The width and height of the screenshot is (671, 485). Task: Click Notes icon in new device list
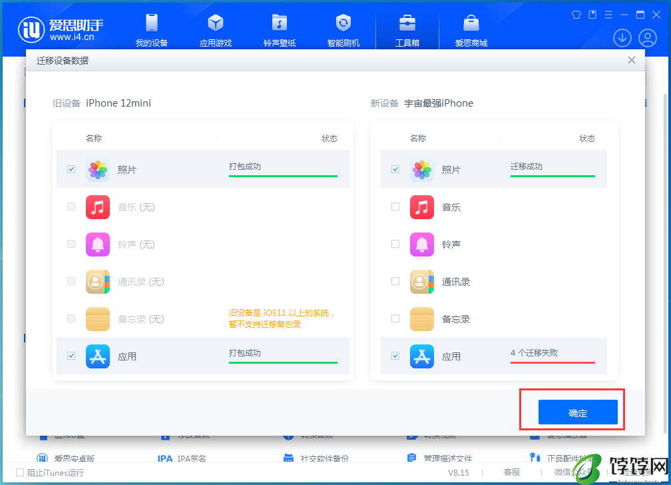click(422, 318)
